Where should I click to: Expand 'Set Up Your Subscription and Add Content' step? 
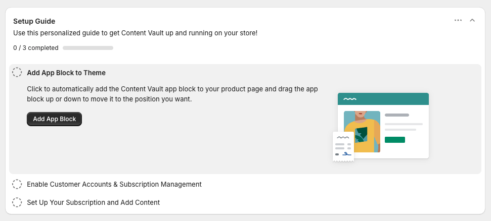click(93, 202)
